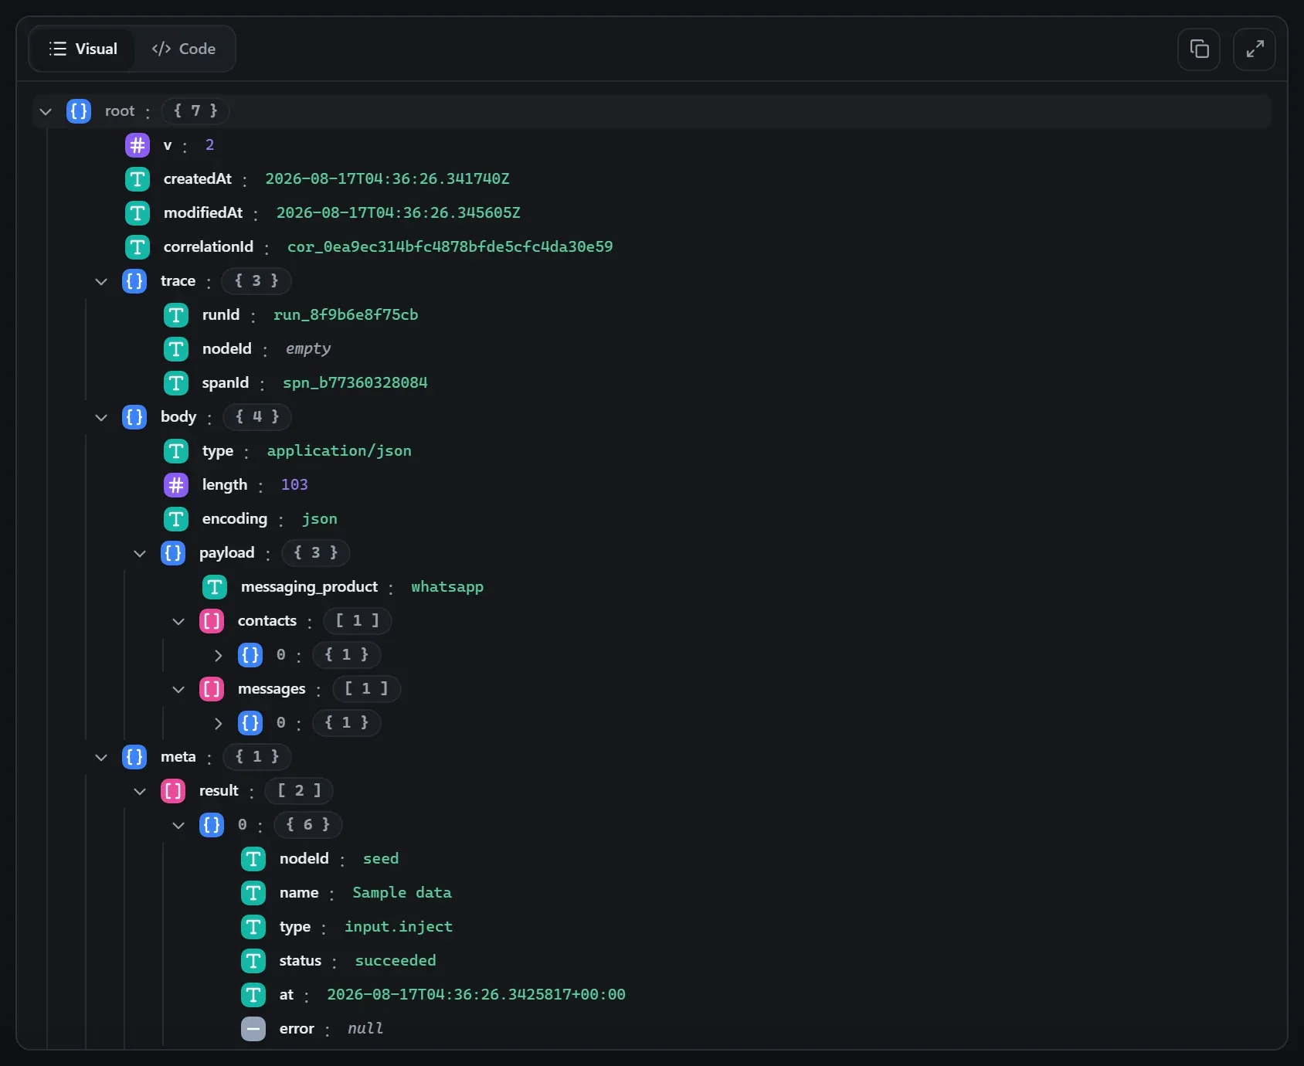This screenshot has height=1066, width=1304.
Task: Click the text icon beside spanId
Action: tap(176, 383)
